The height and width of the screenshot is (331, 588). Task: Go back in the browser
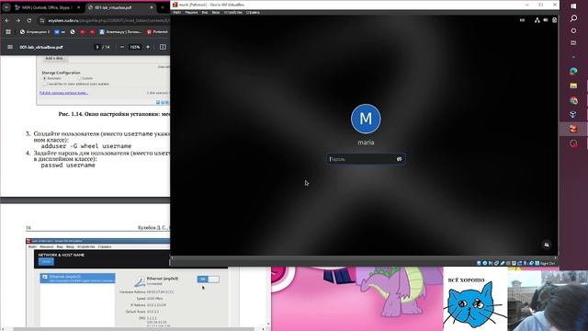7,20
